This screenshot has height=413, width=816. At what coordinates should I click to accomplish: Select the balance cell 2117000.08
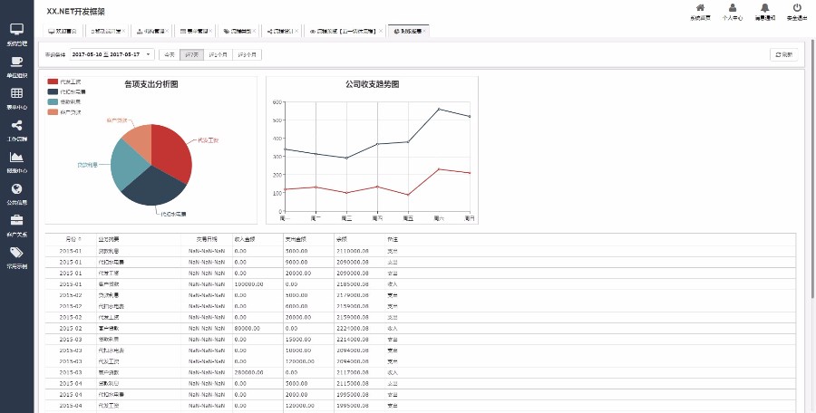pyautogui.click(x=360, y=372)
